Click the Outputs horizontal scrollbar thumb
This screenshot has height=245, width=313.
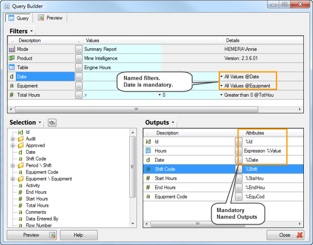coord(198,224)
